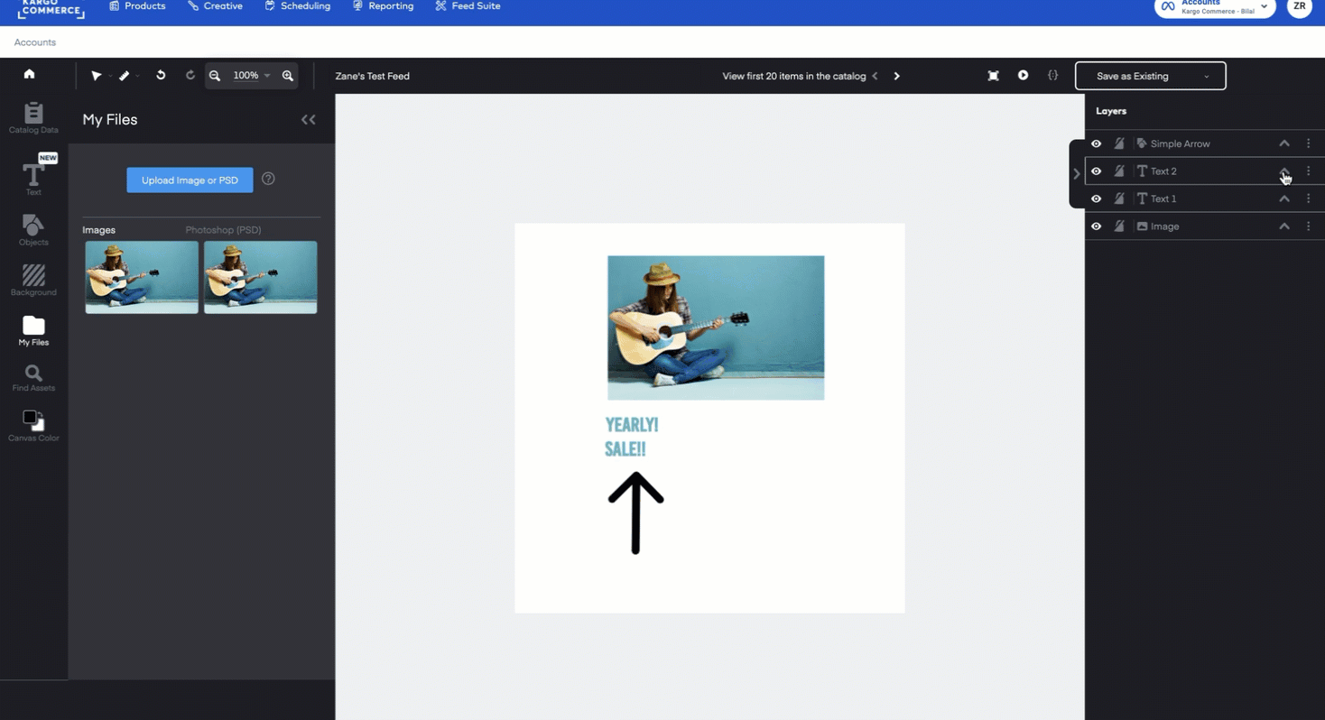Open the Catalog Data panel
The height and width of the screenshot is (720, 1325).
[x=32, y=117]
